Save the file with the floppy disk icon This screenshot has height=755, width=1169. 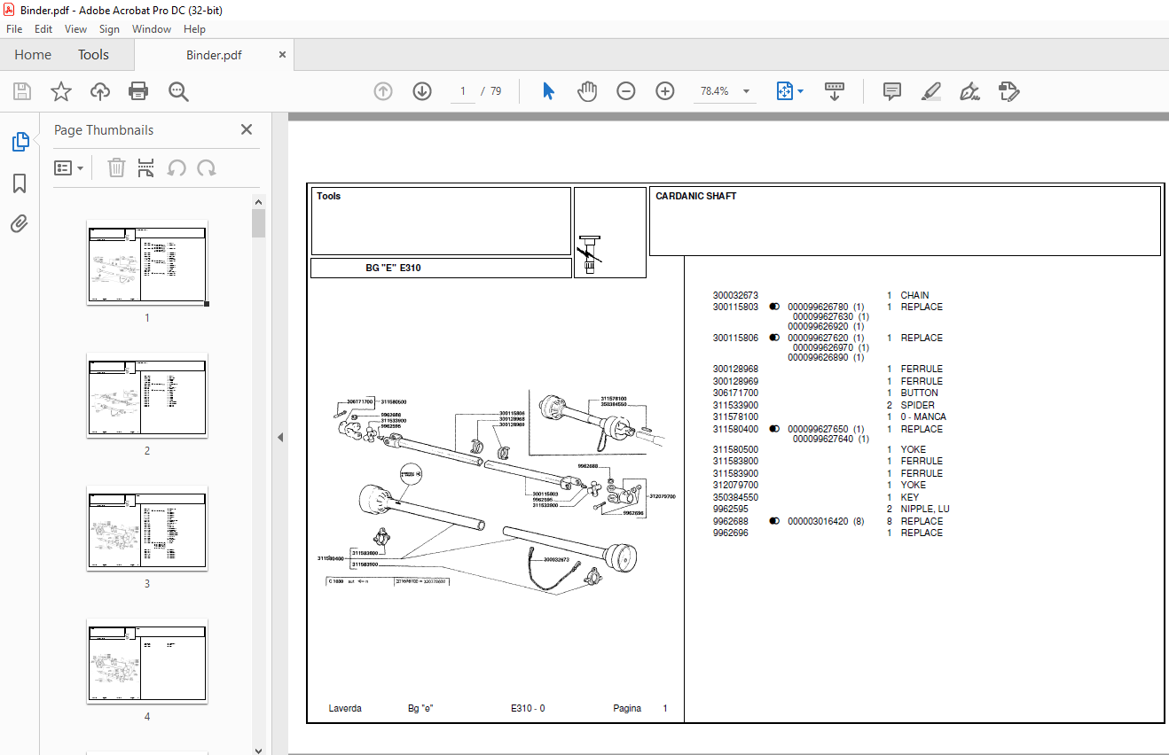(22, 91)
